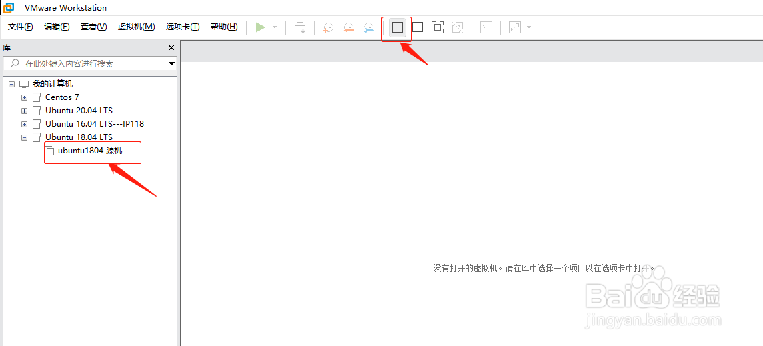
Task: Select the Ubuntu 16.04 LTS---IP118 virtual machine
Action: (x=95, y=123)
